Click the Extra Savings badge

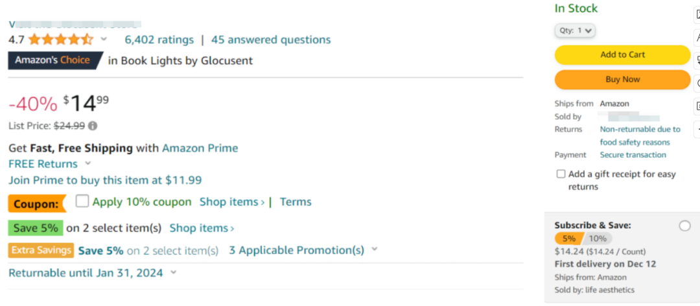click(41, 250)
